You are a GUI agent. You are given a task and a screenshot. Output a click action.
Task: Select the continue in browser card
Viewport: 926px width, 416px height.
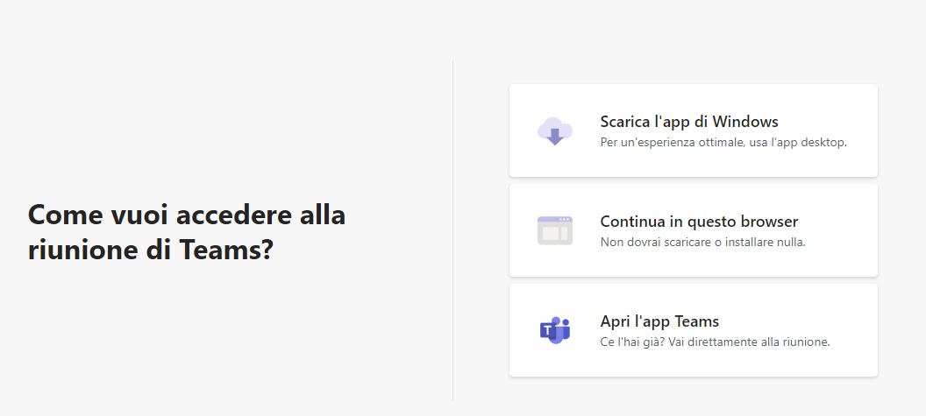[694, 230]
